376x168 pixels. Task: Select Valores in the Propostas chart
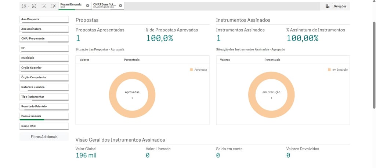(84, 60)
